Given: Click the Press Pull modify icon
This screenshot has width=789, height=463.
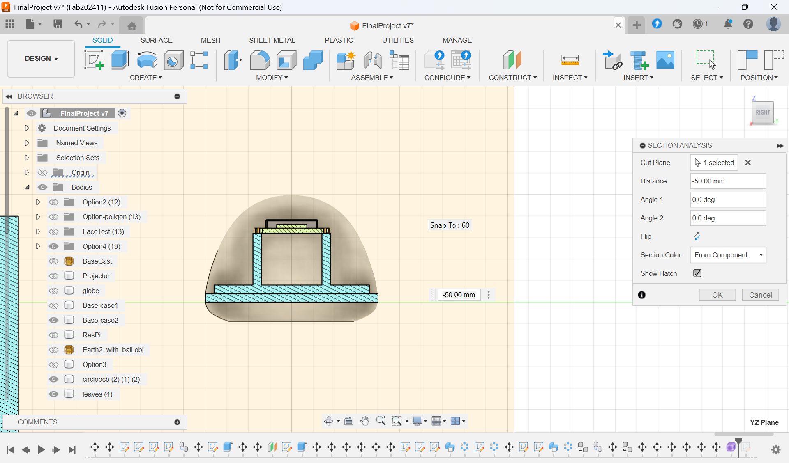Looking at the screenshot, I should coord(233,60).
